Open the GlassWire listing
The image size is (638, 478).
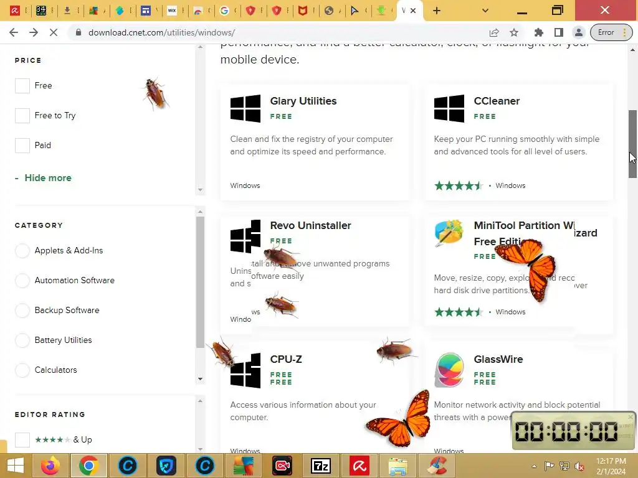pyautogui.click(x=498, y=359)
